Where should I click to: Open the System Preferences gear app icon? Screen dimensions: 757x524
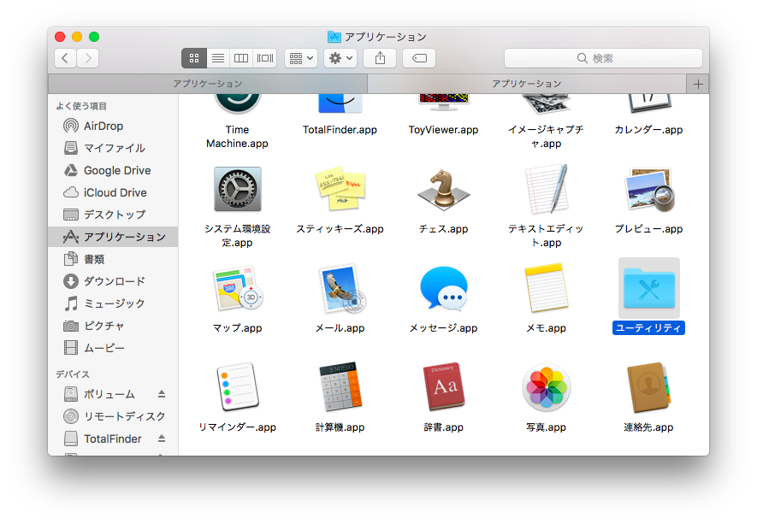(238, 189)
